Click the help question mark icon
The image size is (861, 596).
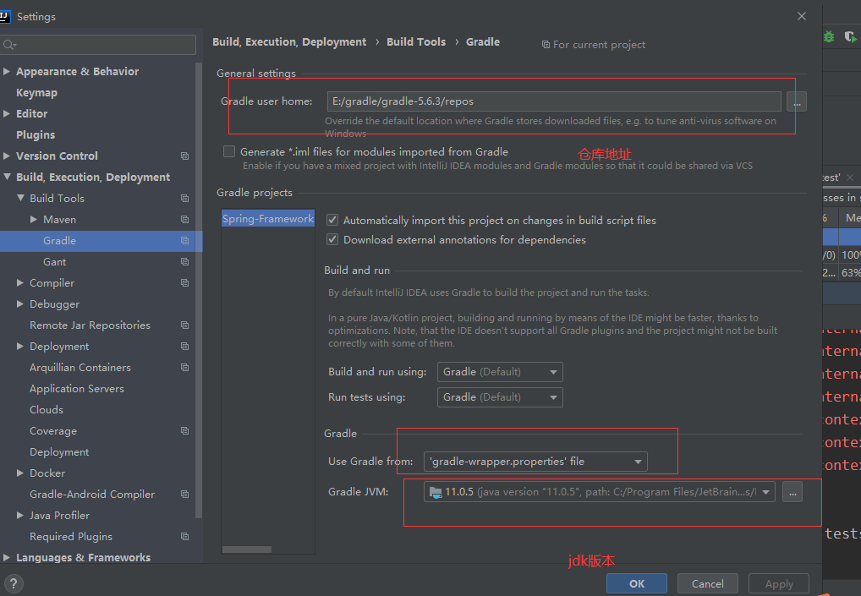click(14, 583)
